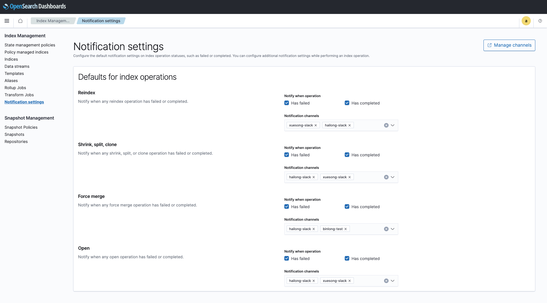The height and width of the screenshot is (303, 547).
Task: Expand the Force merge channels dropdown arrow
Action: point(393,229)
